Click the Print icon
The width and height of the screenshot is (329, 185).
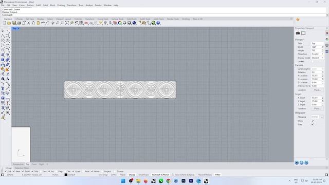tap(19, 23)
